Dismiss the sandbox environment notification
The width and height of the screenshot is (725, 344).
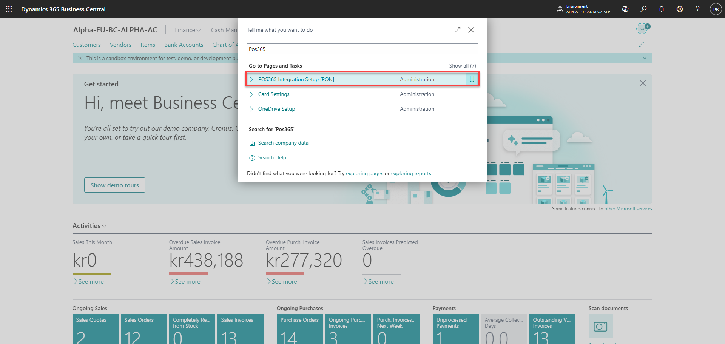pos(80,58)
